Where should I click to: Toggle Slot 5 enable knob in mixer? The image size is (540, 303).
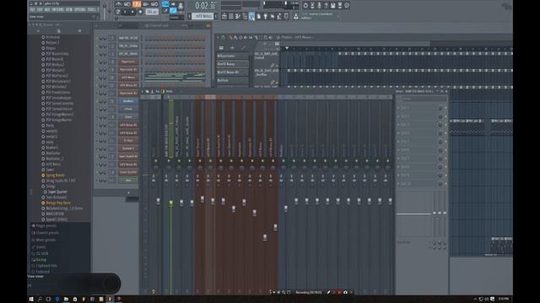tap(440, 142)
